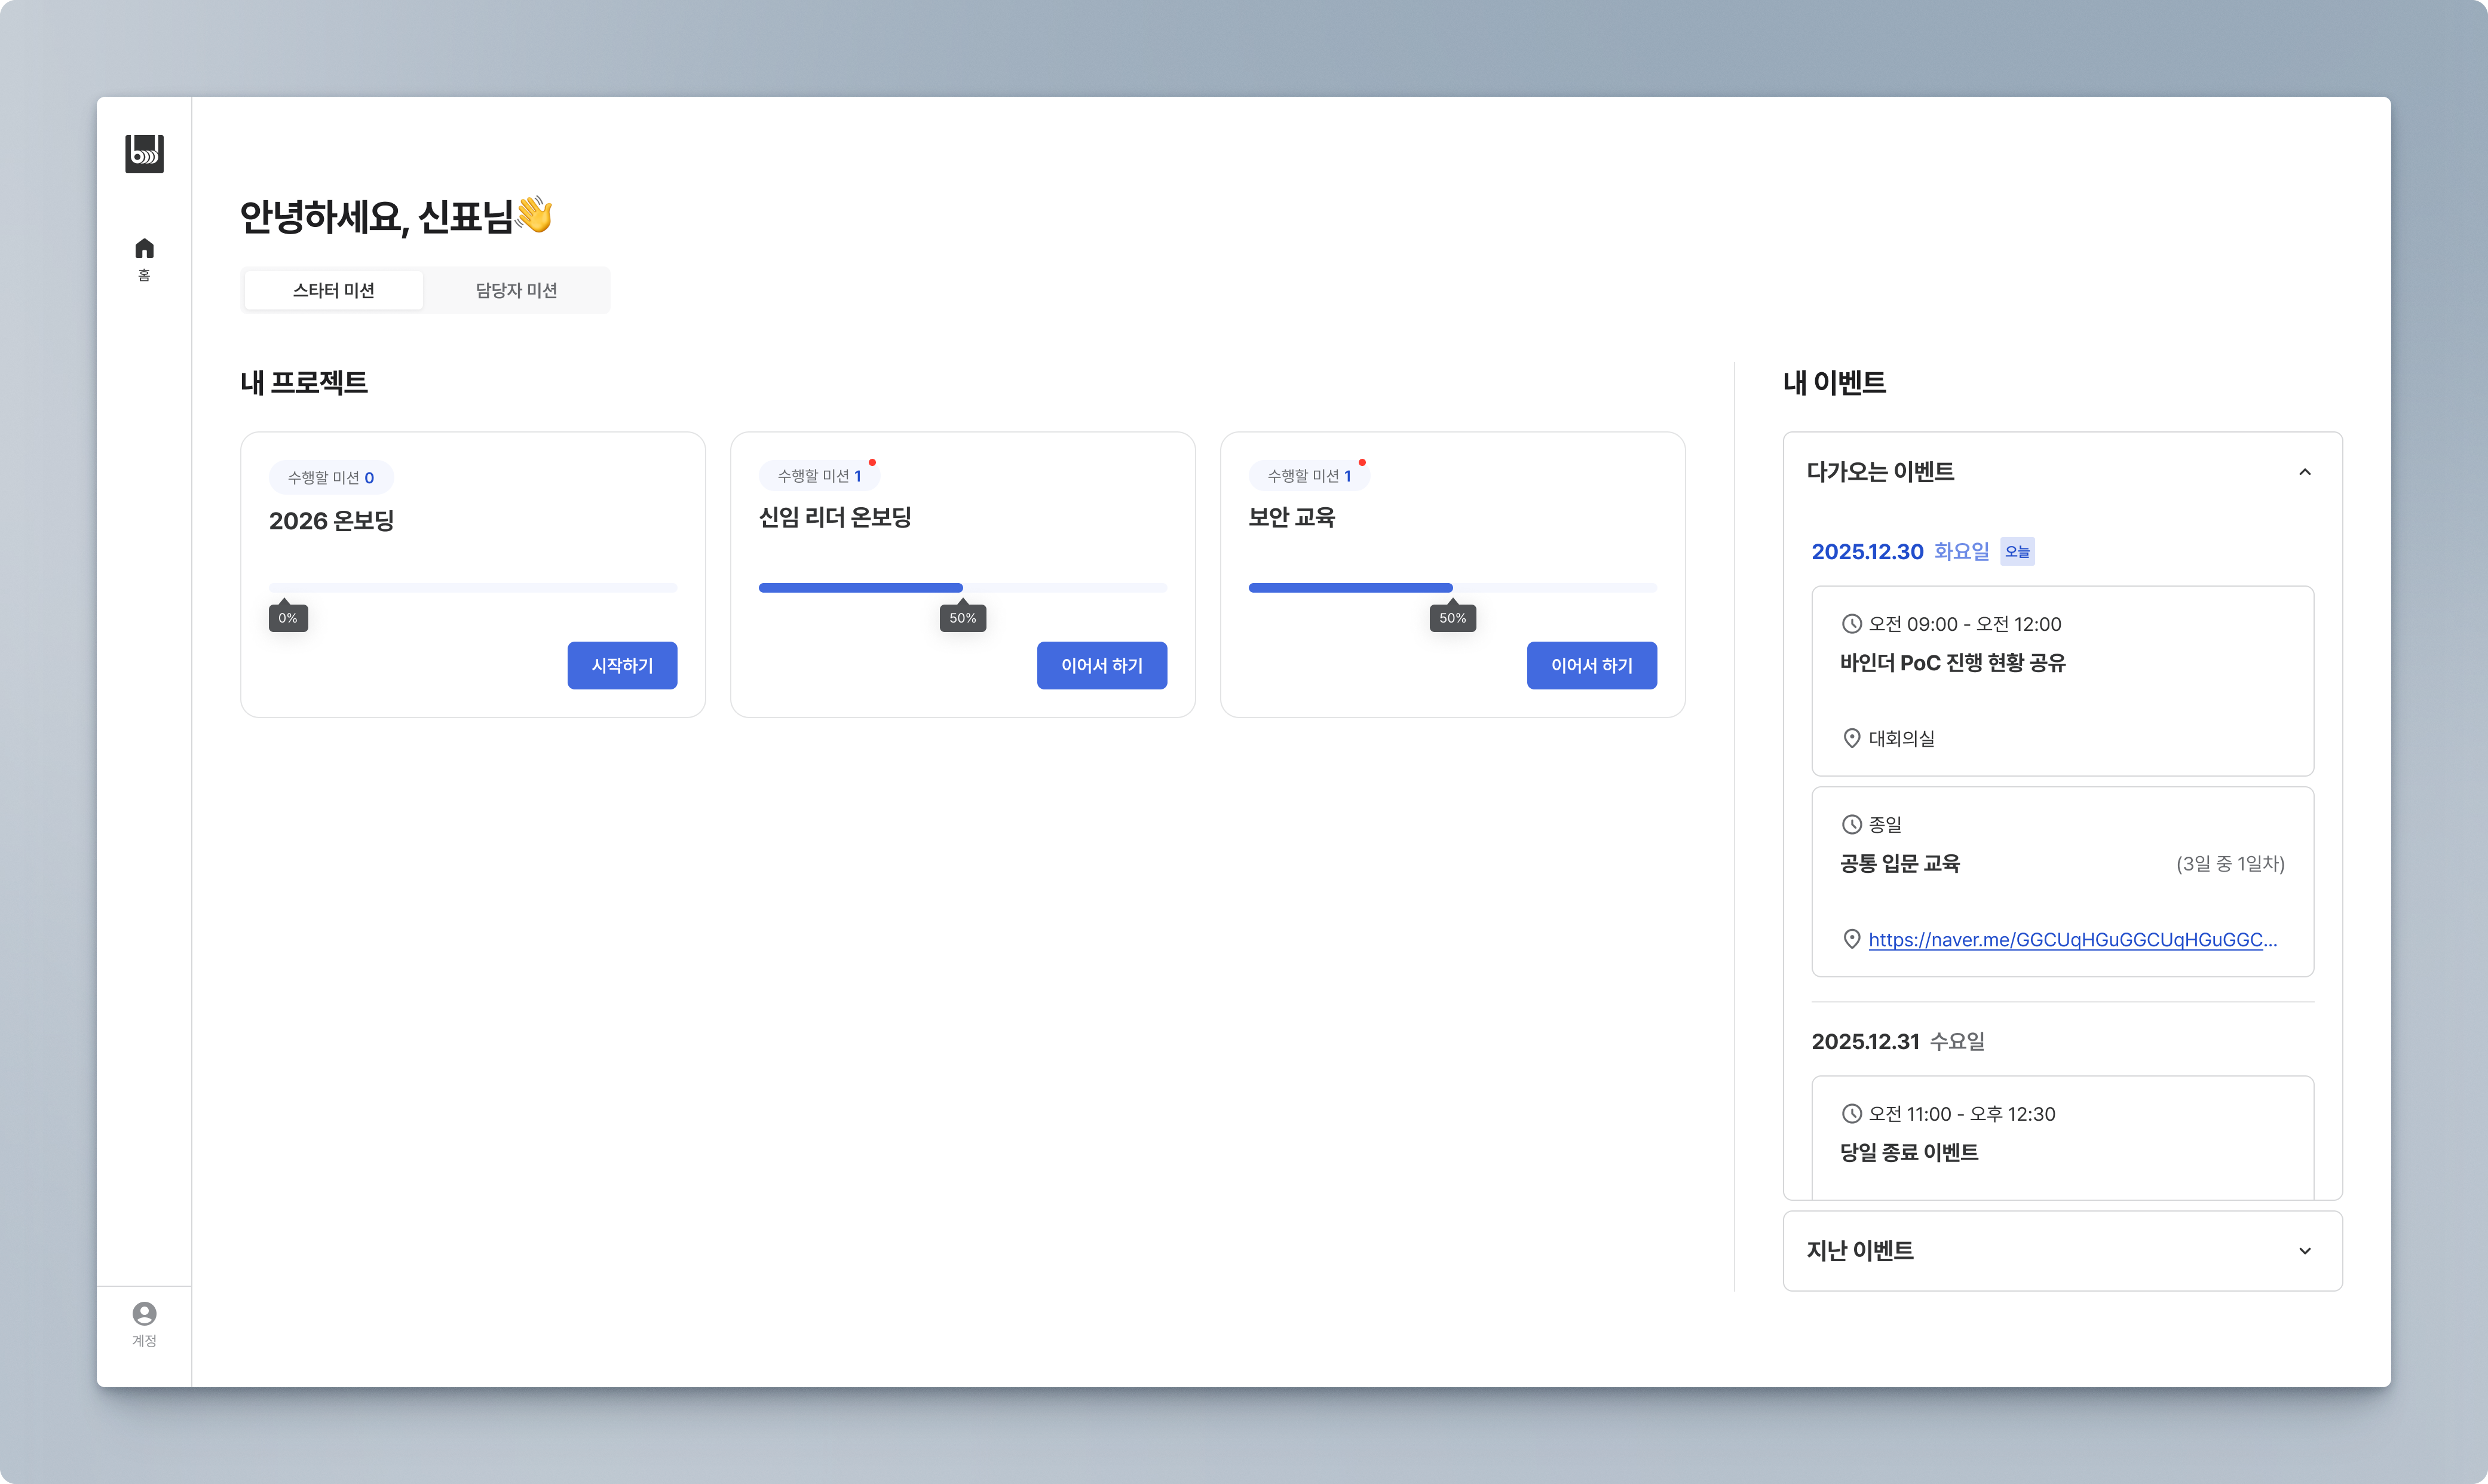2488x1484 pixels.
Task: Click the clock icon next to 종일
Action: [x=1851, y=824]
